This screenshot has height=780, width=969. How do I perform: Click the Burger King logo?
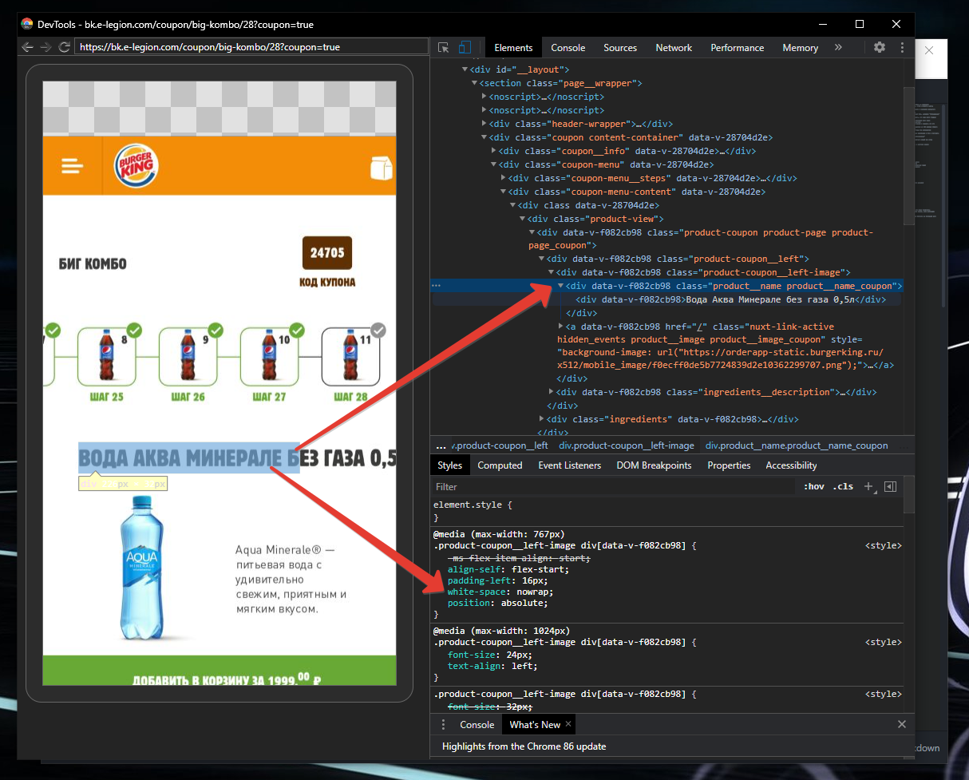pos(136,166)
